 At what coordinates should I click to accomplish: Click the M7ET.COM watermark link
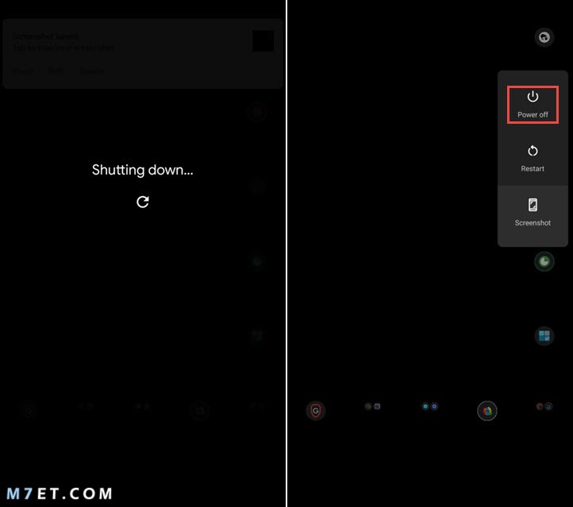[60, 494]
